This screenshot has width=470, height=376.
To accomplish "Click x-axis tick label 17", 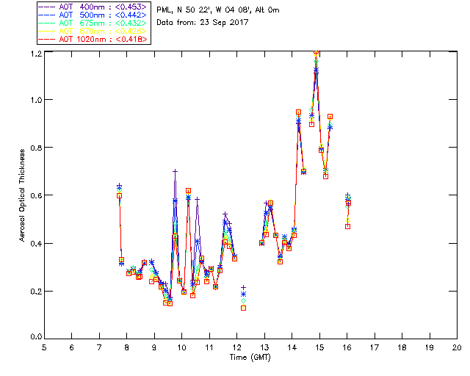I will click(x=375, y=347).
